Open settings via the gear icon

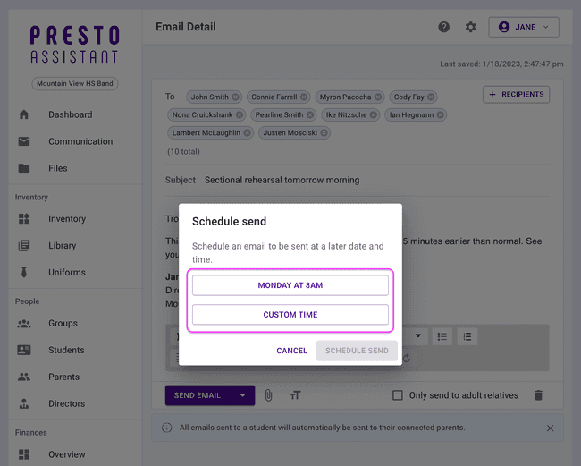point(470,28)
